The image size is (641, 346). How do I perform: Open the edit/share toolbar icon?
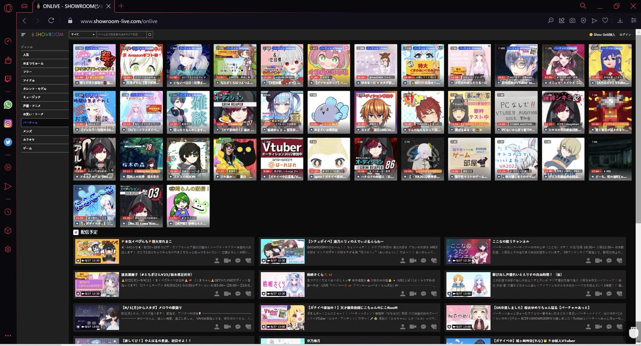[561, 20]
